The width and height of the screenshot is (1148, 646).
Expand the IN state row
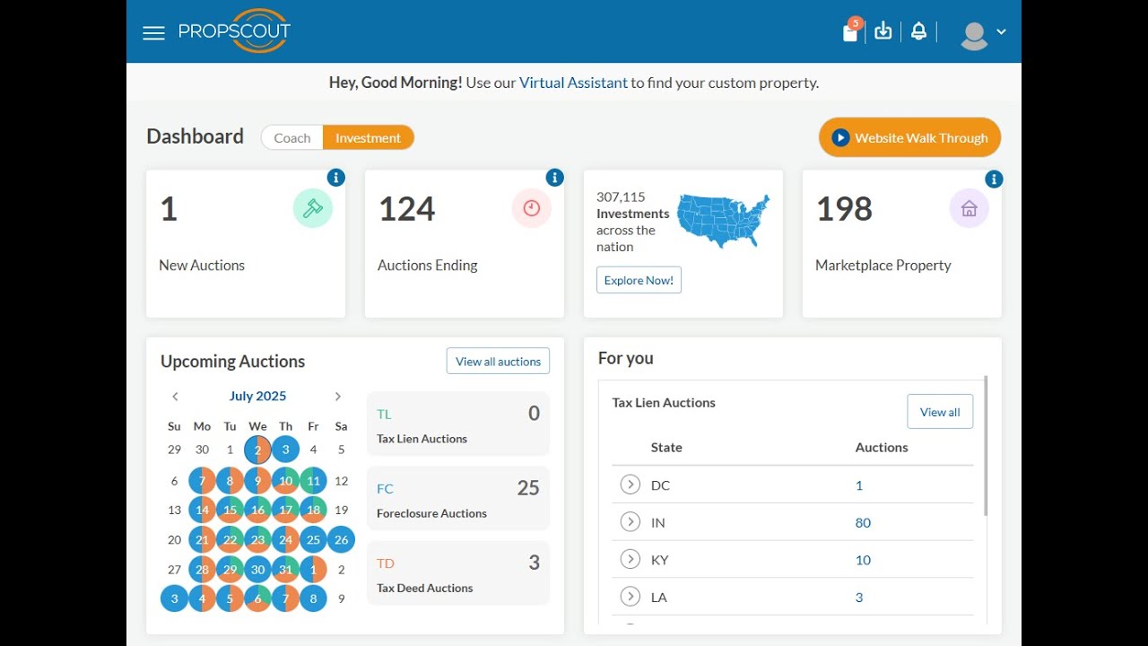tap(631, 522)
